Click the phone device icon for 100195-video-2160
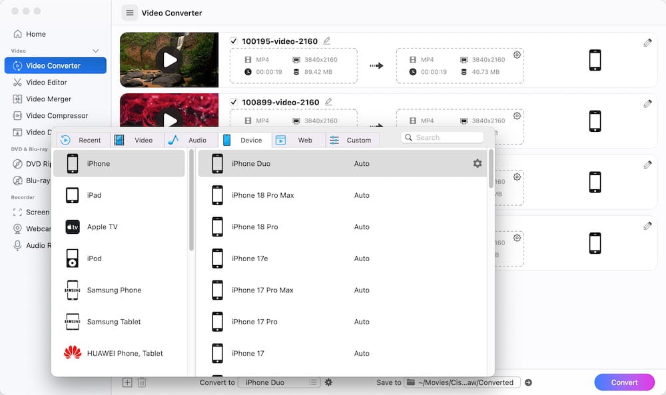This screenshot has height=395, width=666. 595,60
